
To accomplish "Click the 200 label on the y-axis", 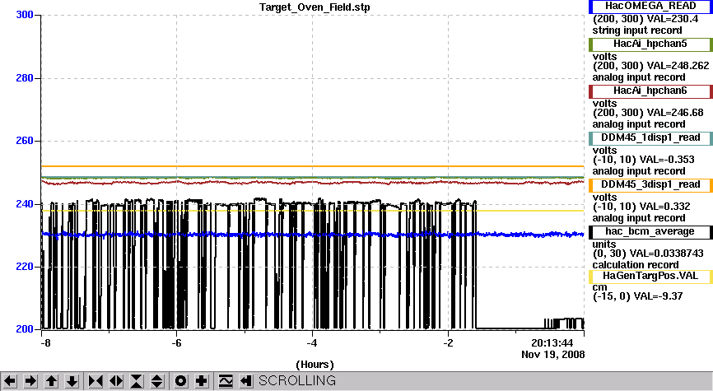I will click(25, 329).
